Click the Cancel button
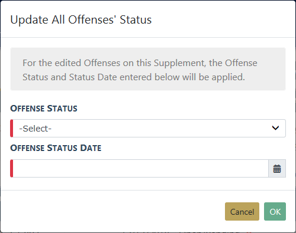This screenshot has height=233, width=296. [242, 212]
